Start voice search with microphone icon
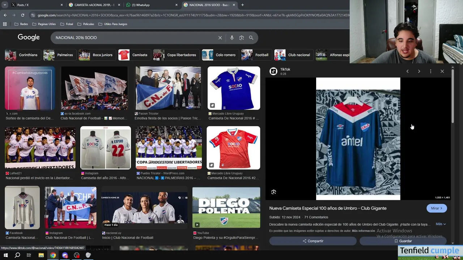Viewport: 463px width, 260px height. 232,38
